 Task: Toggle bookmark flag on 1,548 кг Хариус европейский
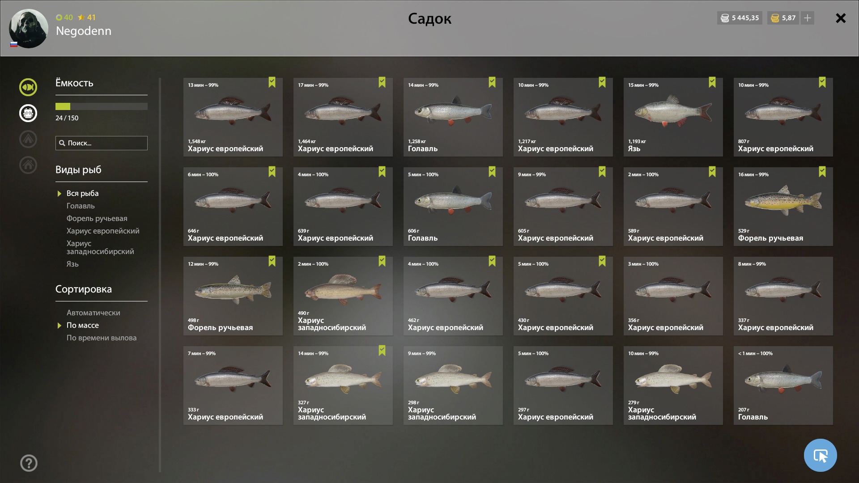[272, 82]
